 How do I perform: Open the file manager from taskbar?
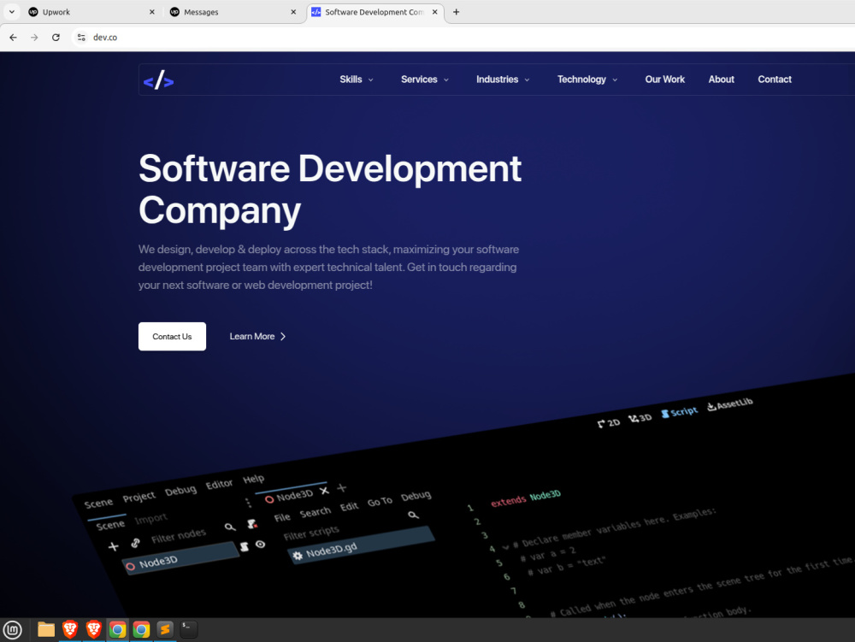46,630
